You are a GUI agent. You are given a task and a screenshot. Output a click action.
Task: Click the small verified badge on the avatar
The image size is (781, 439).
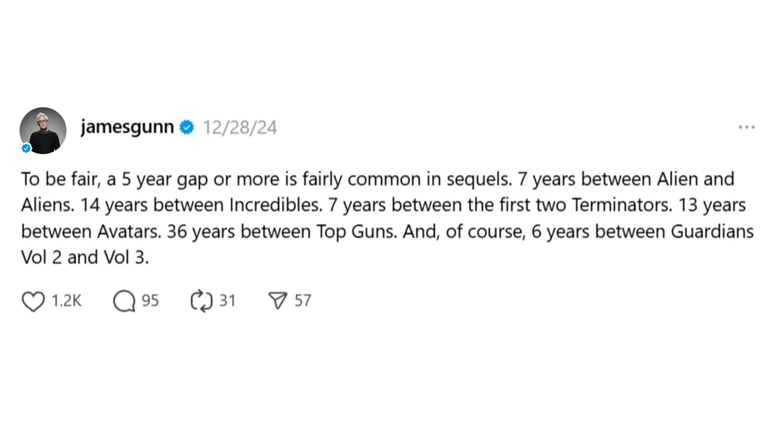click(x=26, y=148)
